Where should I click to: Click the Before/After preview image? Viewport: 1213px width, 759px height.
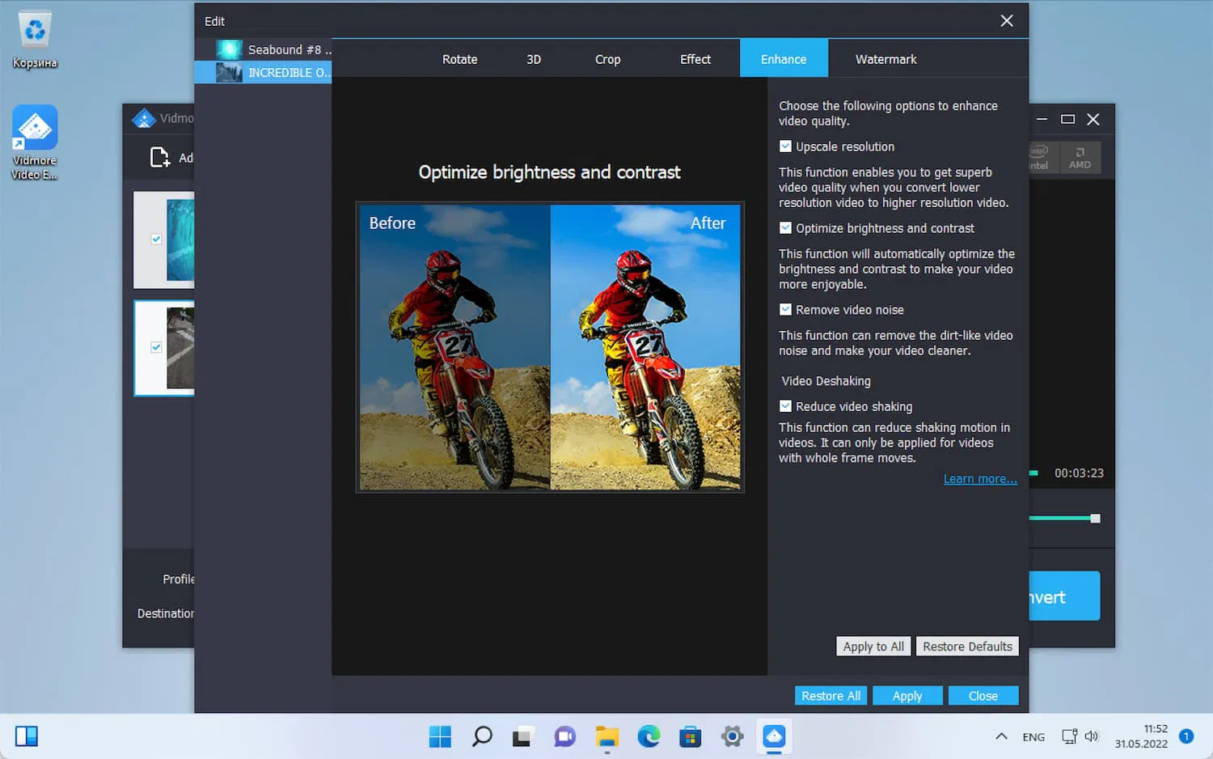(x=550, y=347)
